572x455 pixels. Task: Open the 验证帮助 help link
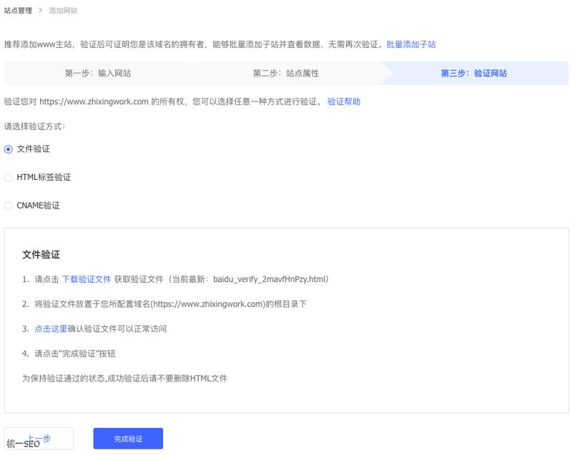tap(342, 102)
